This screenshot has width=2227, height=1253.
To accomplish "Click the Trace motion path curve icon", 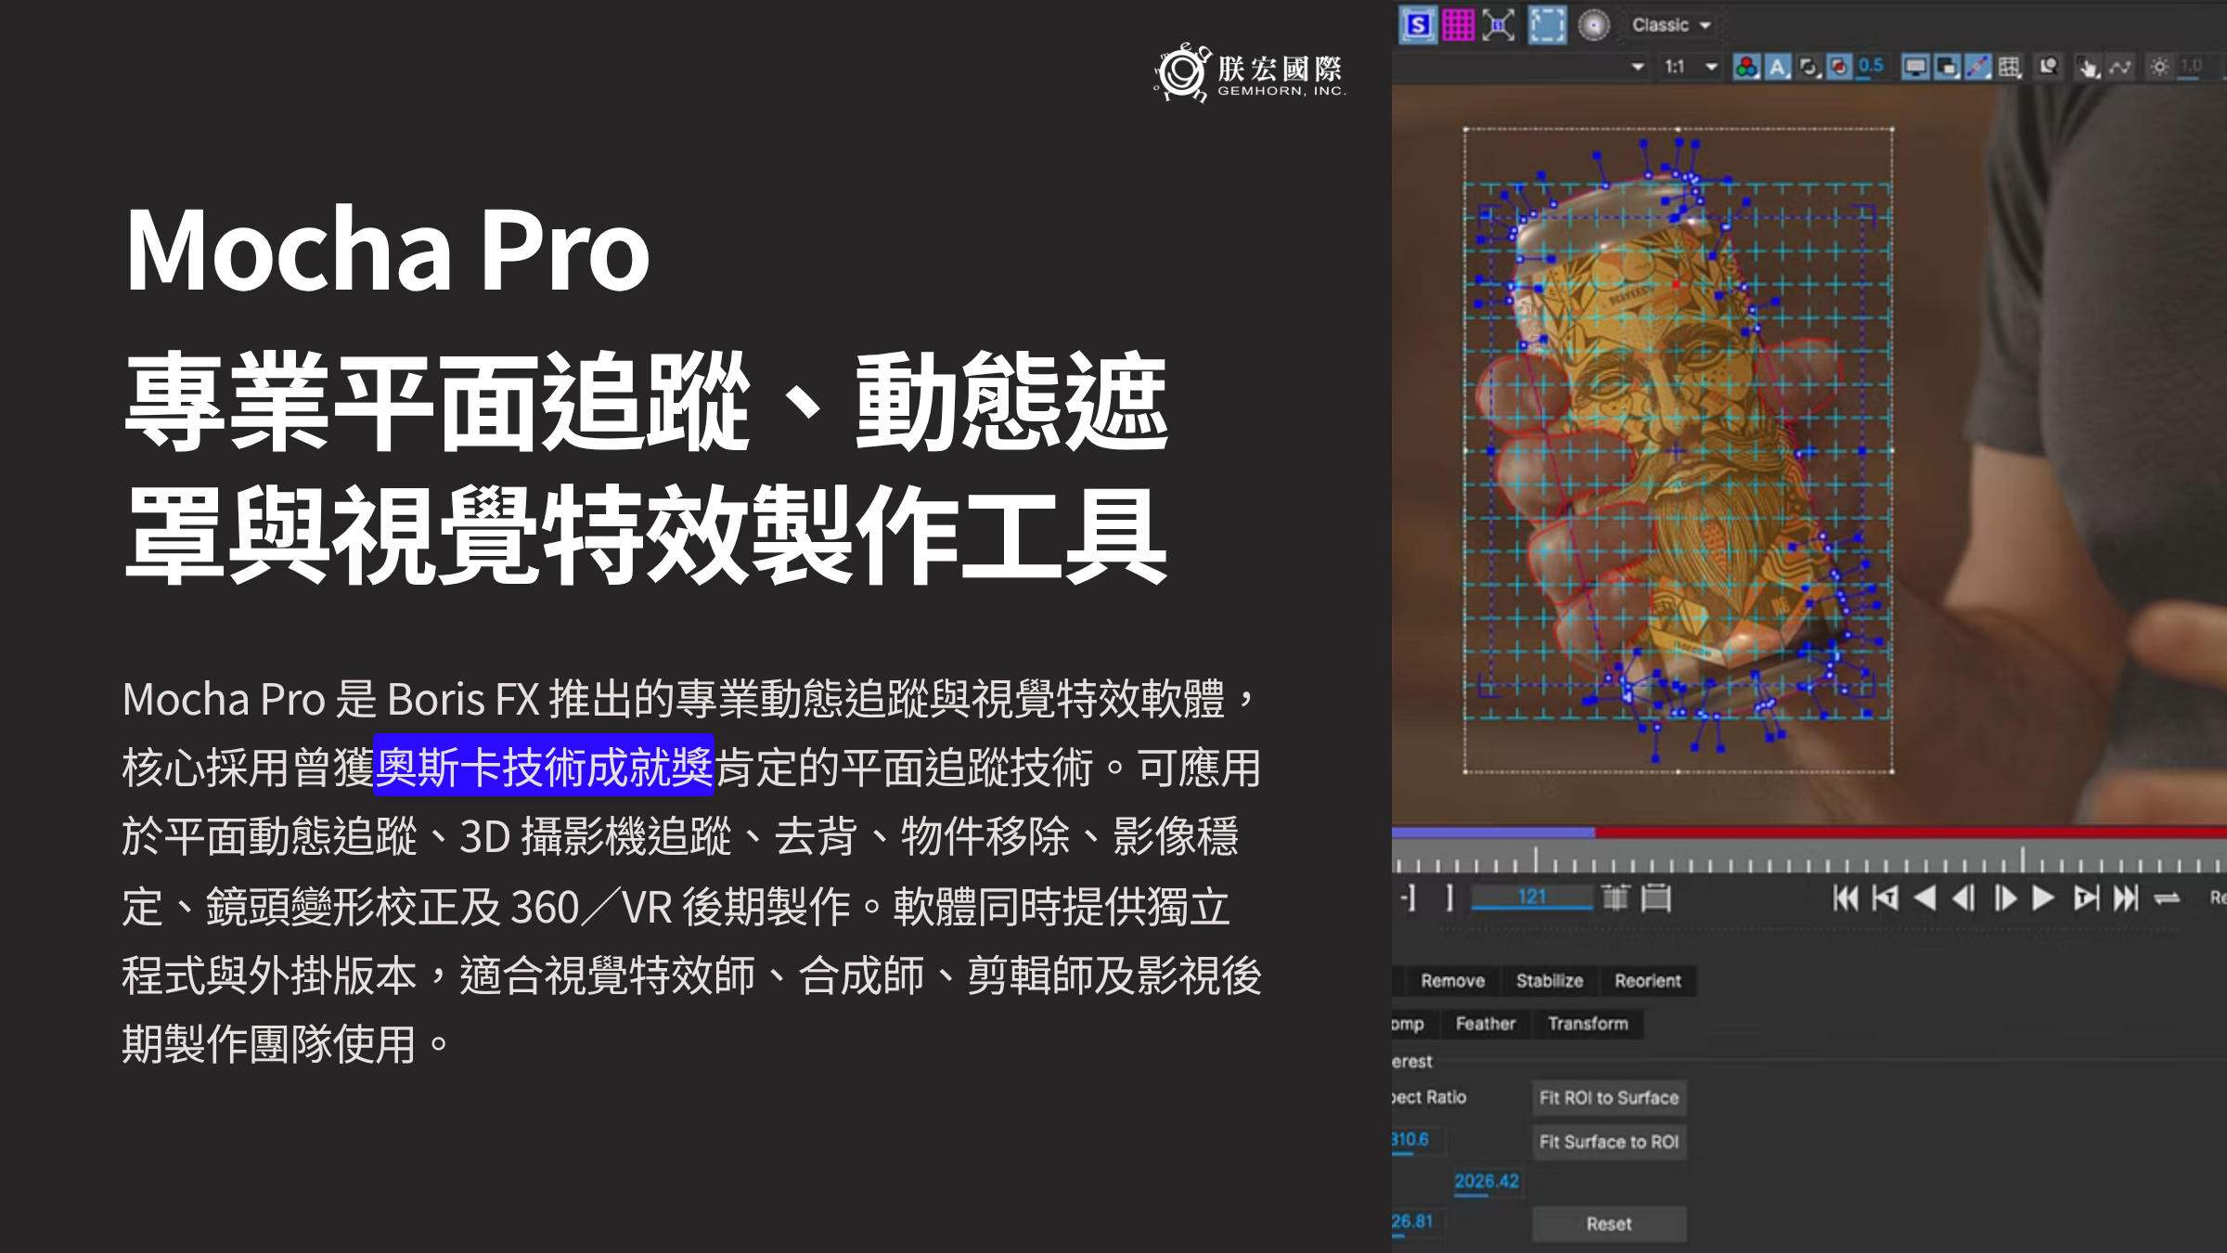I will [x=2120, y=67].
